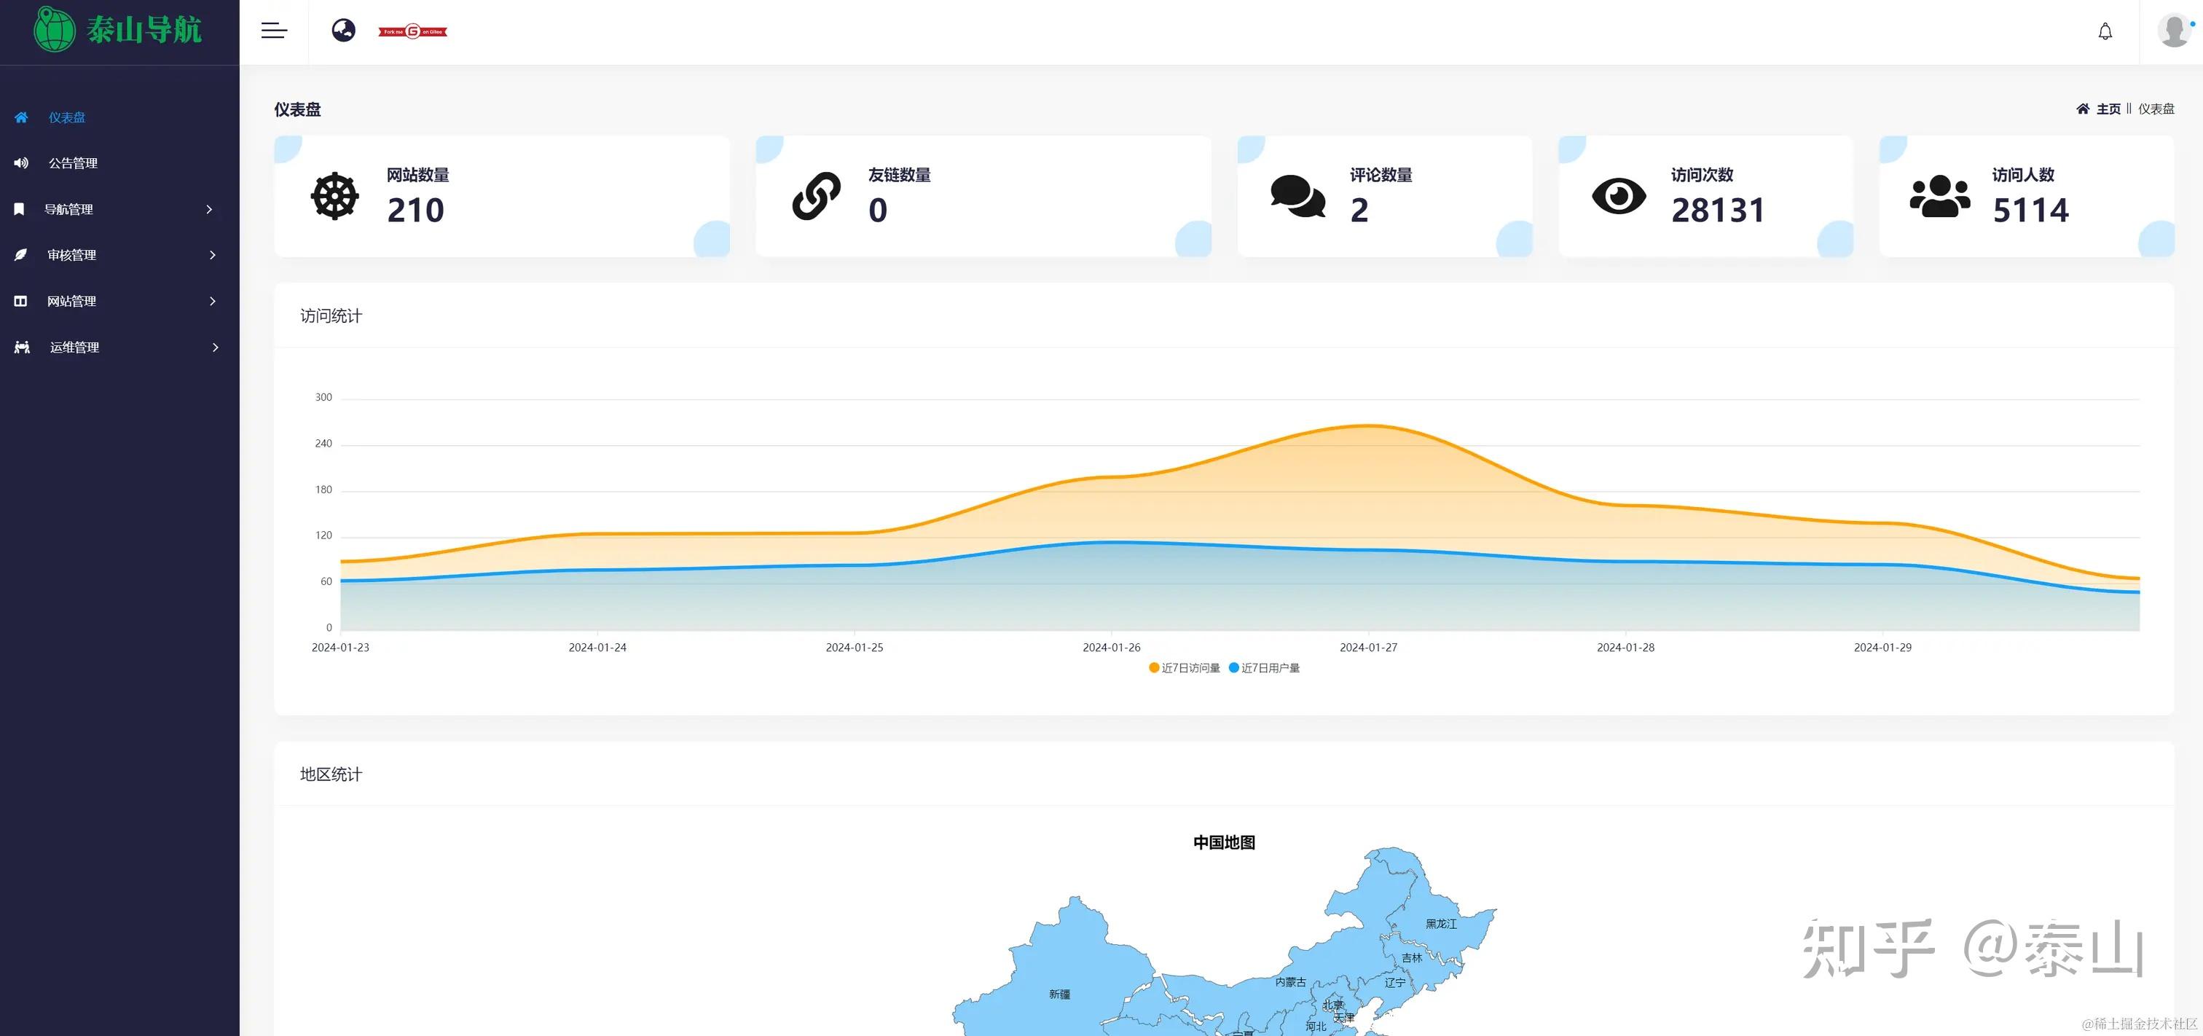2203x1036 pixels.
Task: Open the globe icon in top bar
Action: click(344, 30)
